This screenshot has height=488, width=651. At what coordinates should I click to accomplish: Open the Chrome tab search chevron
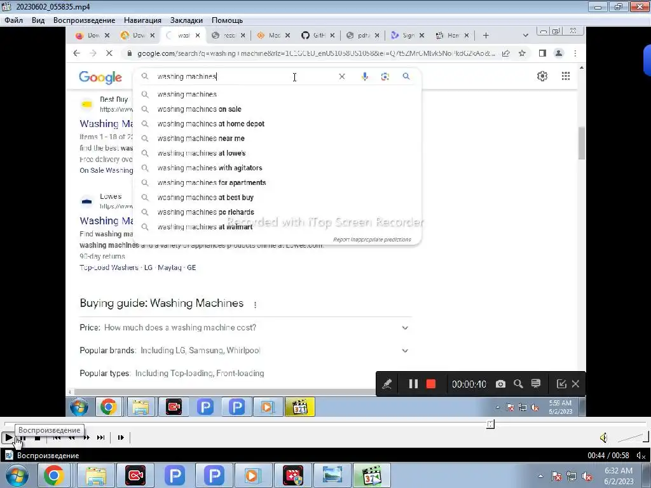tap(526, 36)
